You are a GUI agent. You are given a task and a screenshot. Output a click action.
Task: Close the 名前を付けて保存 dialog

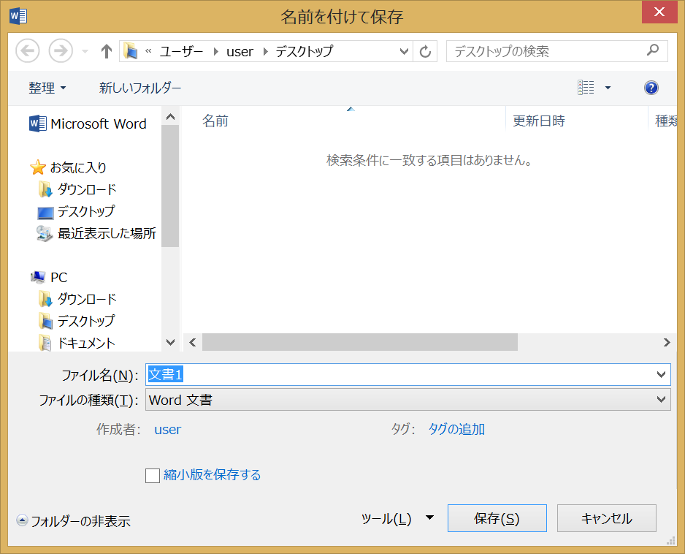click(x=659, y=12)
